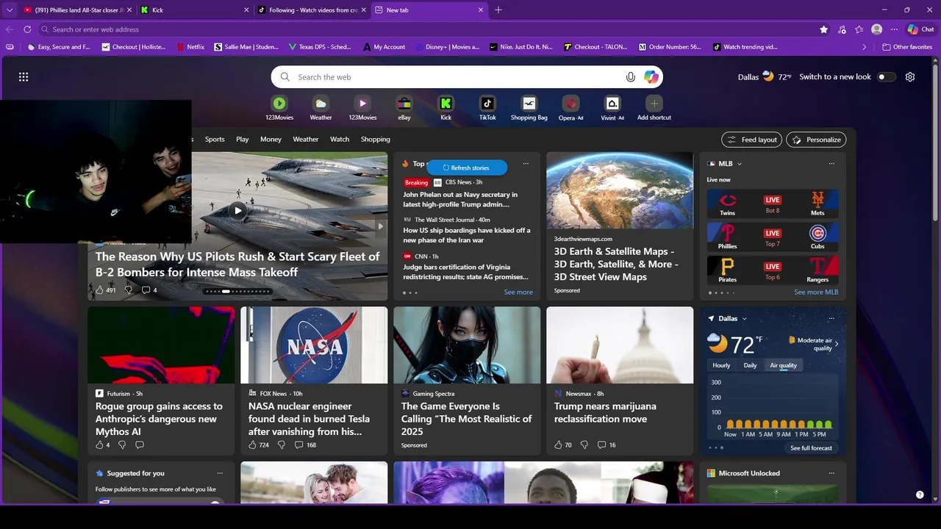Viewport: 941px width, 529px height.
Task: Select the Watch feed tab
Action: (340, 139)
